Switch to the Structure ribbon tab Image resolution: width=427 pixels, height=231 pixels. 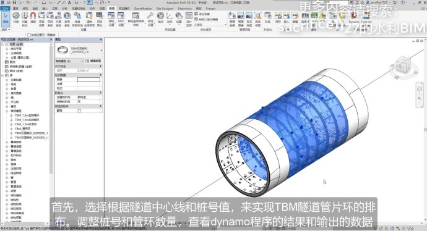point(25,9)
